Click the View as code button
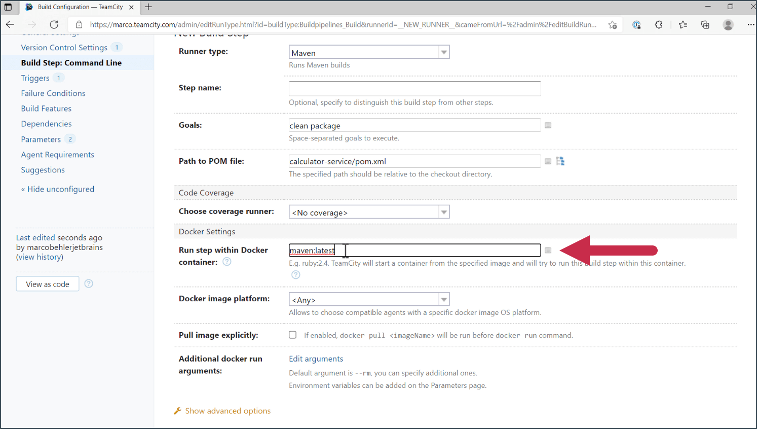The width and height of the screenshot is (757, 429). point(48,284)
